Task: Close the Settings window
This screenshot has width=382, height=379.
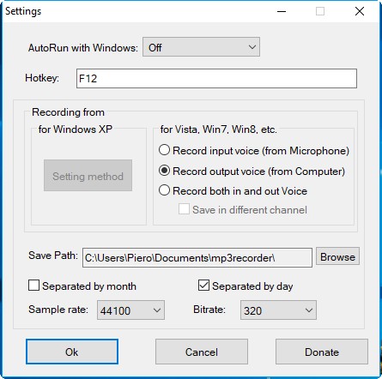Action: 360,11
